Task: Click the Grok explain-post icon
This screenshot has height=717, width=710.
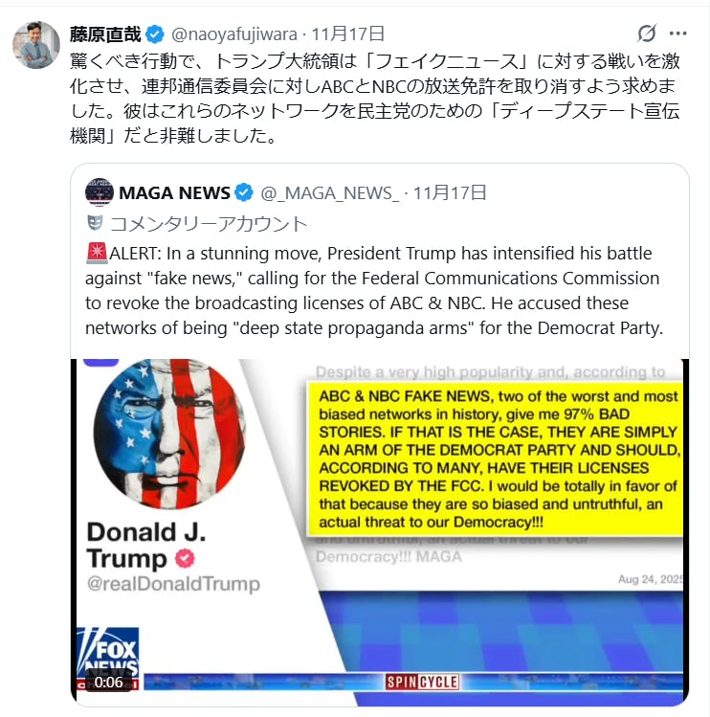Action: tap(647, 34)
